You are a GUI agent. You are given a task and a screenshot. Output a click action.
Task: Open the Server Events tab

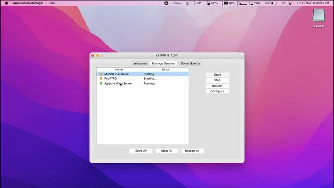click(x=190, y=63)
